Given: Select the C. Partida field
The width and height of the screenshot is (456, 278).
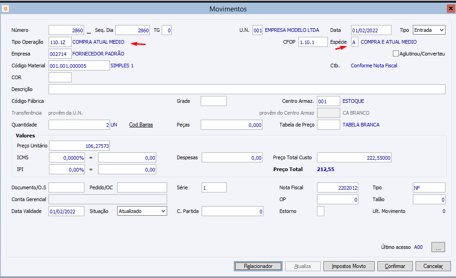Looking at the screenshot, I should click(x=233, y=211).
